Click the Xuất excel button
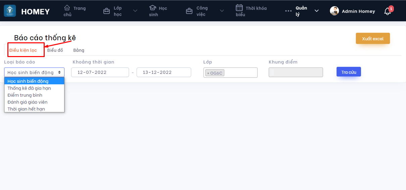Viewport: 406px width, 190px height. pos(373,39)
